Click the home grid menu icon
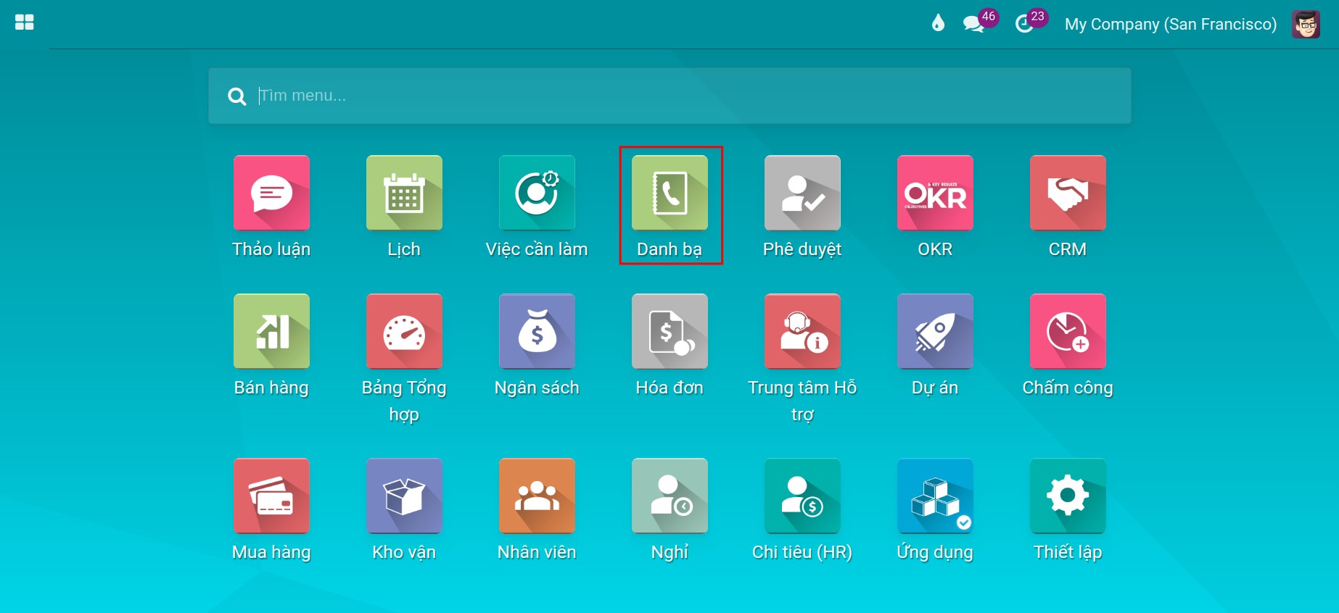 pos(25,22)
